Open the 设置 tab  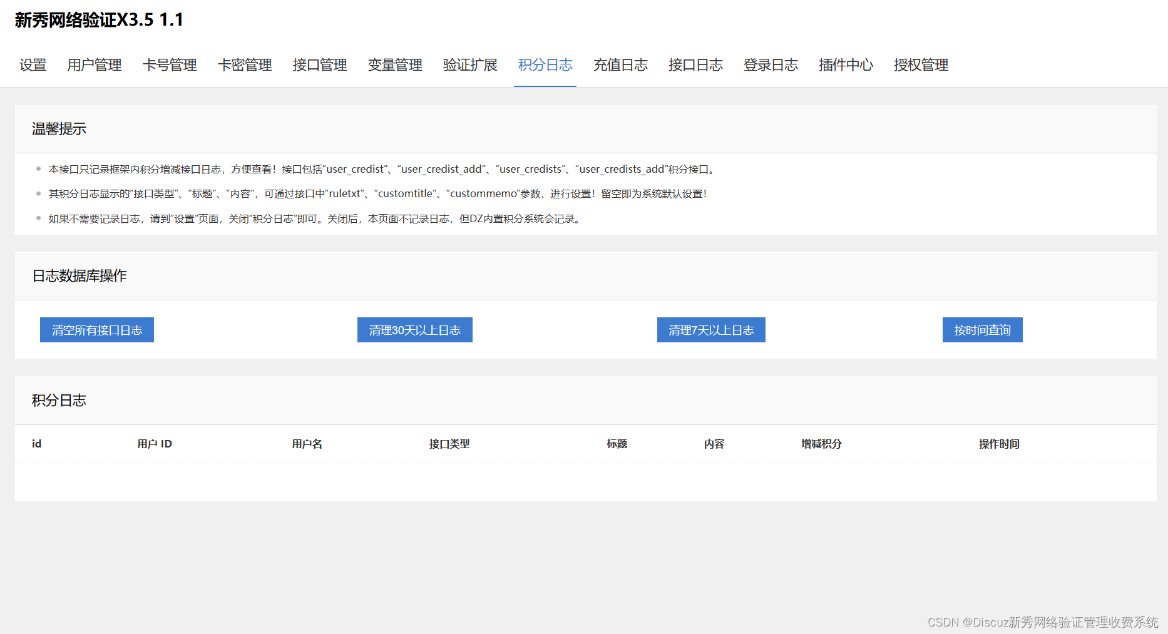[x=33, y=65]
